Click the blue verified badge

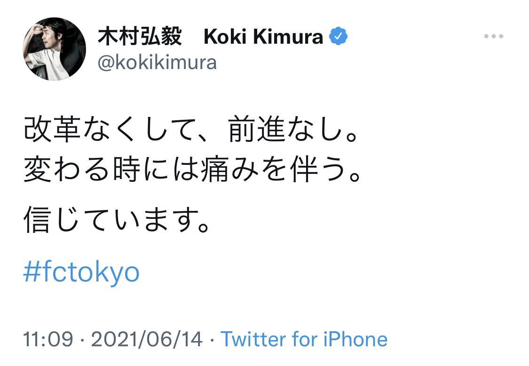(338, 37)
